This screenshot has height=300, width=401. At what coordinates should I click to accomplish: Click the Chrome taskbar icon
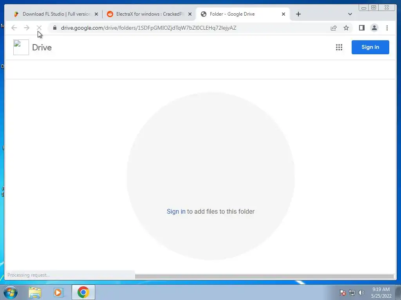pos(83,292)
